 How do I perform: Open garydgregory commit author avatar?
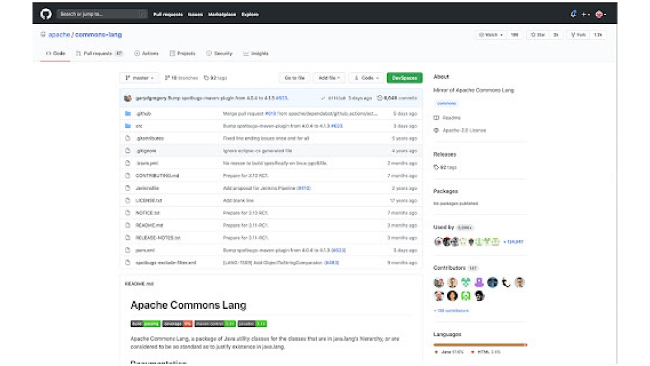pos(127,98)
